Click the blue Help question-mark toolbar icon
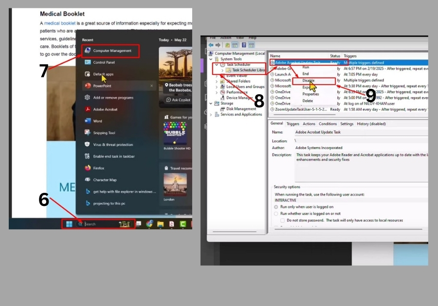438x306 pixels. pos(244,45)
